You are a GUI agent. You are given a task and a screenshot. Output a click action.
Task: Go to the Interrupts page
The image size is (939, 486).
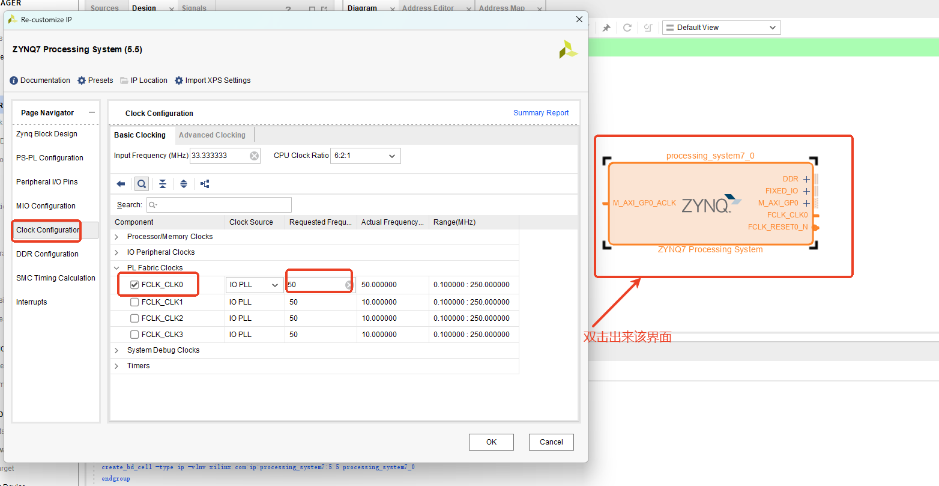tap(31, 302)
